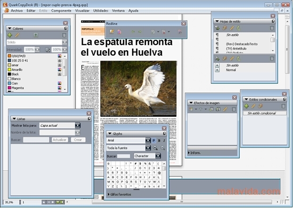Select Normal character style
Viewport: 293px width, 208px height.
point(231,70)
